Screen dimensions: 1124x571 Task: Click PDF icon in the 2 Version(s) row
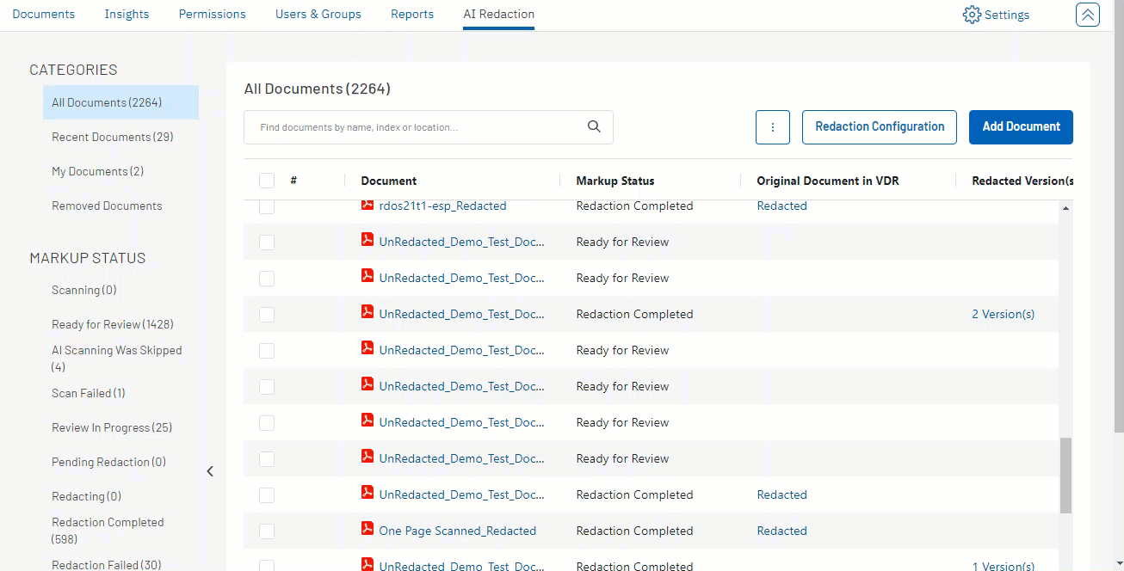[367, 313]
